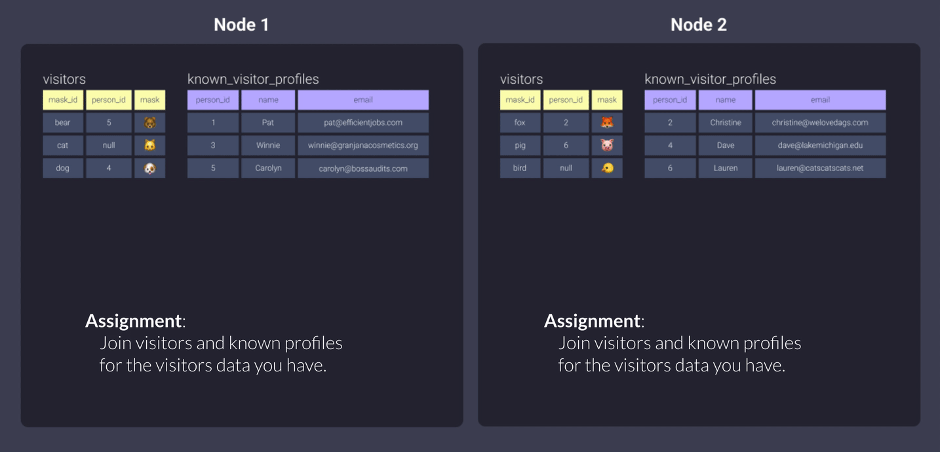This screenshot has height=452, width=940.
Task: Select the Node 1 heading
Action: click(241, 25)
